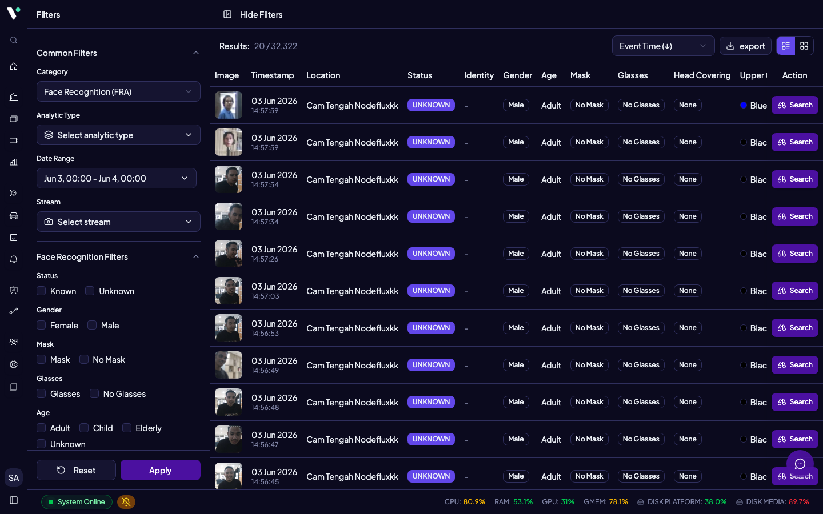Click the Glasses column header

point(633,75)
